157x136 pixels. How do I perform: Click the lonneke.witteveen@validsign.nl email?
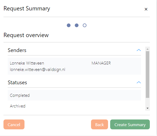(x=38, y=70)
